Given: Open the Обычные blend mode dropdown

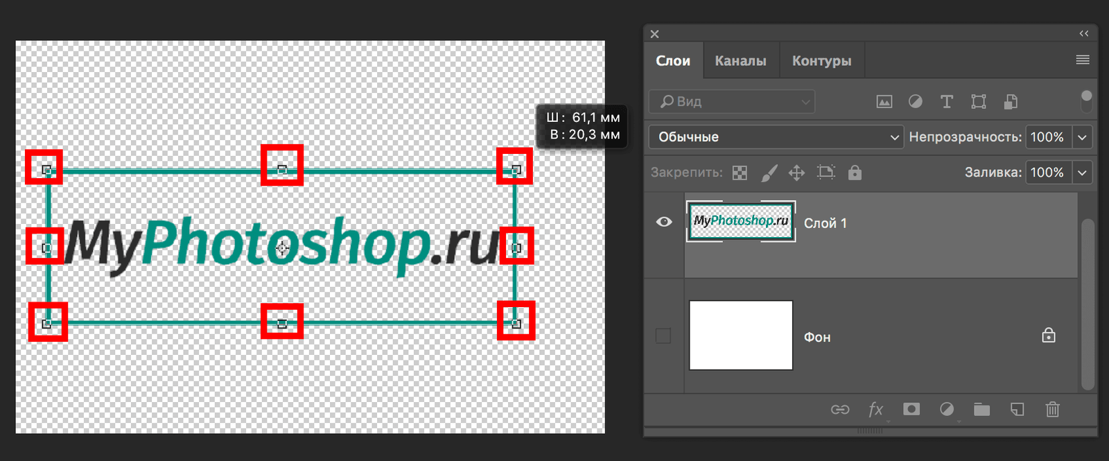Looking at the screenshot, I should tap(776, 137).
